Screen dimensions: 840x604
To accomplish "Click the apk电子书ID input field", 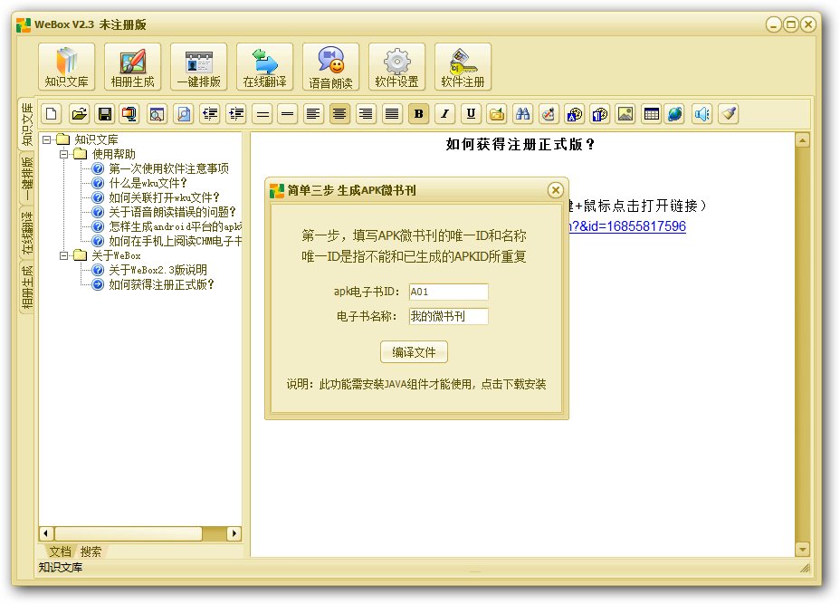I will (448, 292).
